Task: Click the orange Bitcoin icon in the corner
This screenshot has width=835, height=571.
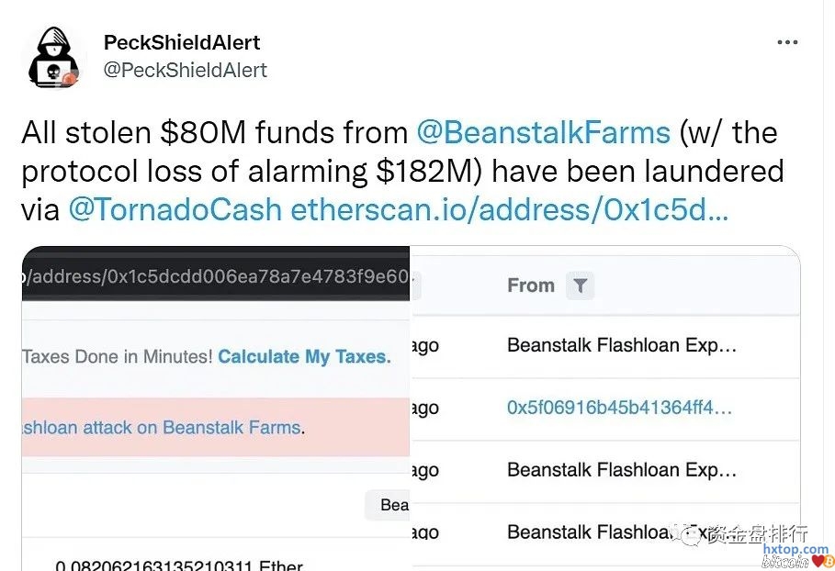Action: pyautogui.click(x=829, y=560)
